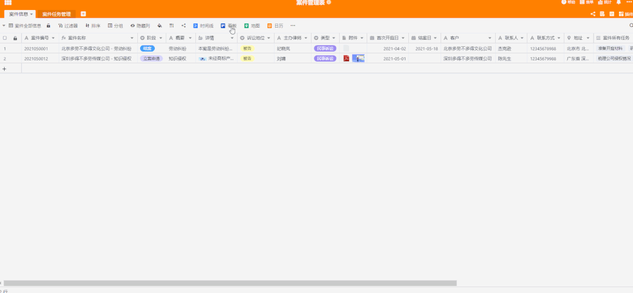Click the paint bucket row color icon

point(160,26)
